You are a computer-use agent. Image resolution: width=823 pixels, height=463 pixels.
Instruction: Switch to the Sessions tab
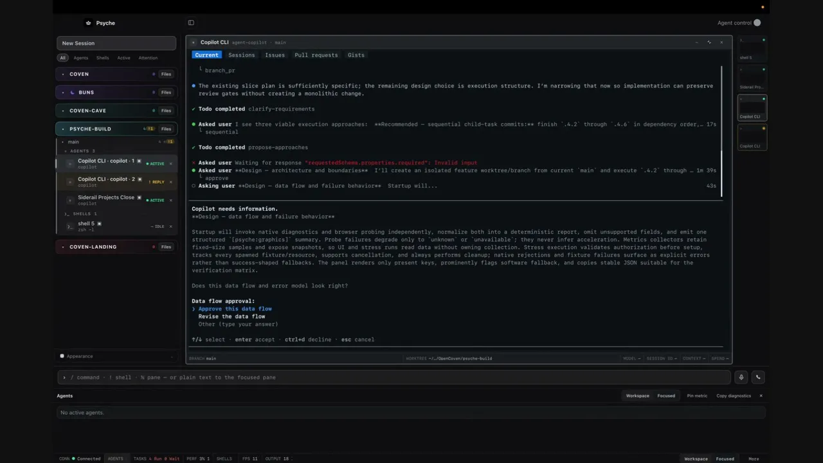coord(242,55)
